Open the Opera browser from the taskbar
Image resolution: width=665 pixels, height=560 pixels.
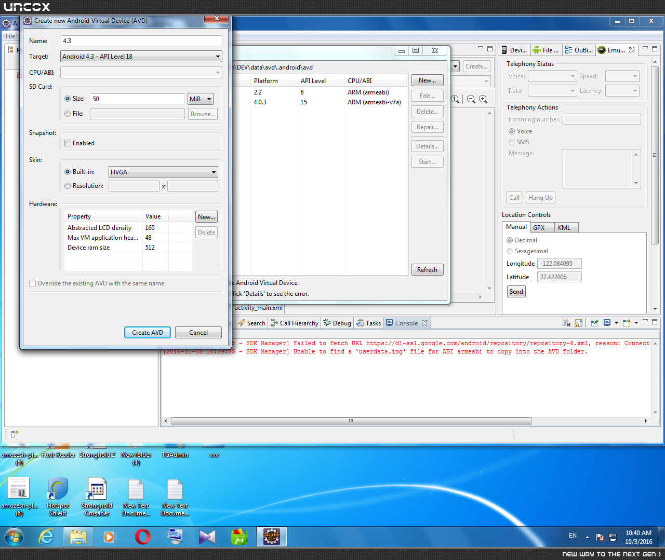[x=142, y=537]
